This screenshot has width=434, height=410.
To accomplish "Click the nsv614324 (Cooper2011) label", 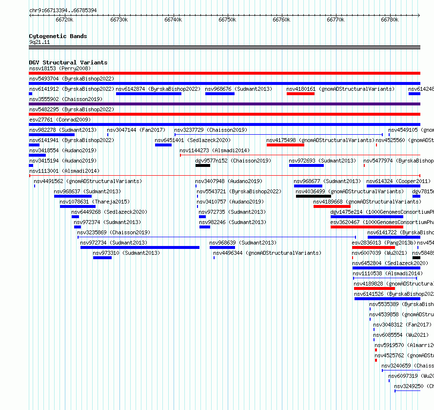I will [x=398, y=181].
